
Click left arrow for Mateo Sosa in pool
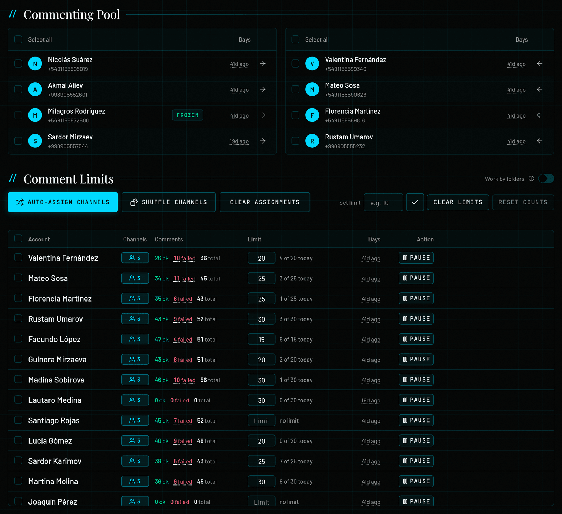click(540, 89)
